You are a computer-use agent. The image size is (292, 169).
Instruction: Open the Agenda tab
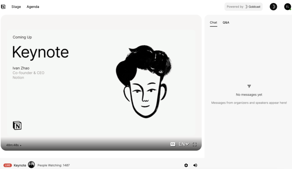click(x=33, y=7)
